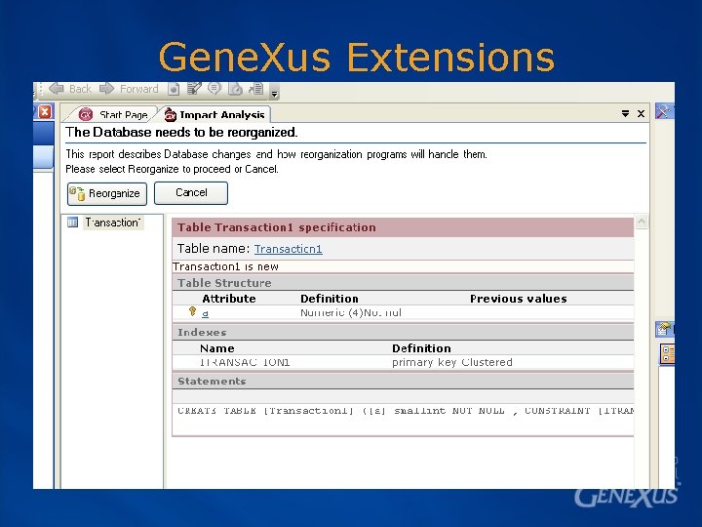Click the 'primary key Clustered' definition

452,362
